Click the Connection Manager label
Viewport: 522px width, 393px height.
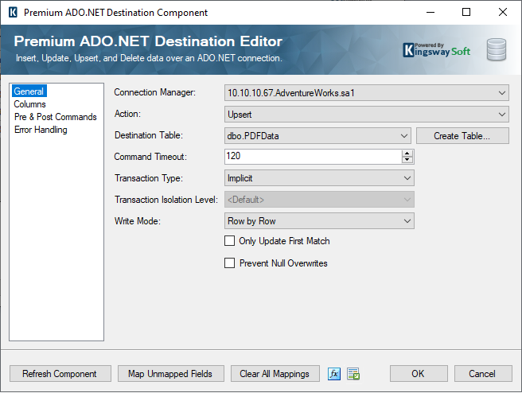pos(155,92)
